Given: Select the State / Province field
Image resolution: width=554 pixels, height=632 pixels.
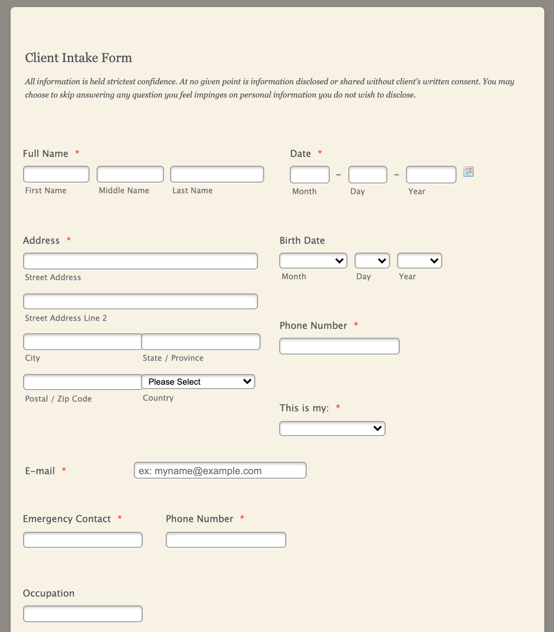Looking at the screenshot, I should pos(201,342).
